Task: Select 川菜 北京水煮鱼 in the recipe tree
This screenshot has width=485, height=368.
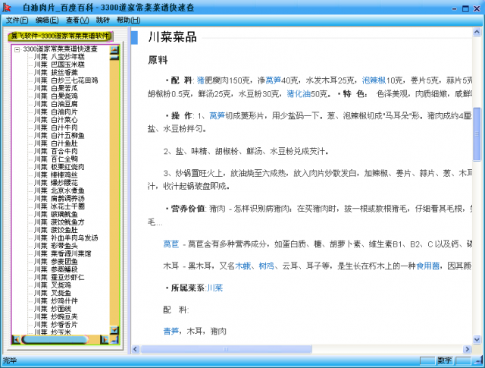Action: pyautogui.click(x=59, y=190)
